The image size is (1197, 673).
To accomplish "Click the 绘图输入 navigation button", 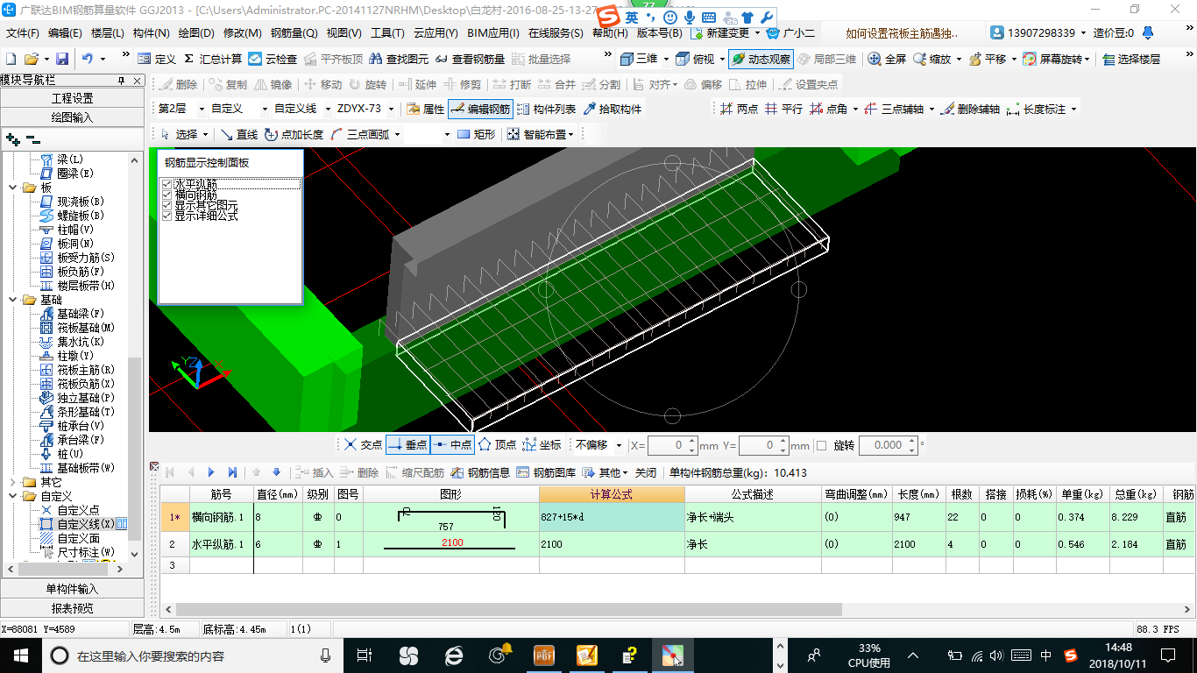I will coord(72,117).
